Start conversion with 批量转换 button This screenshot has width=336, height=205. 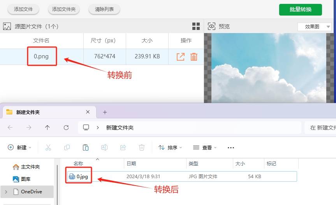(x=301, y=10)
